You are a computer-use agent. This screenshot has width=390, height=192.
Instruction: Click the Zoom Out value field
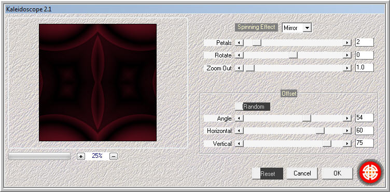coord(365,67)
